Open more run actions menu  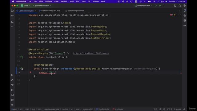164,6
